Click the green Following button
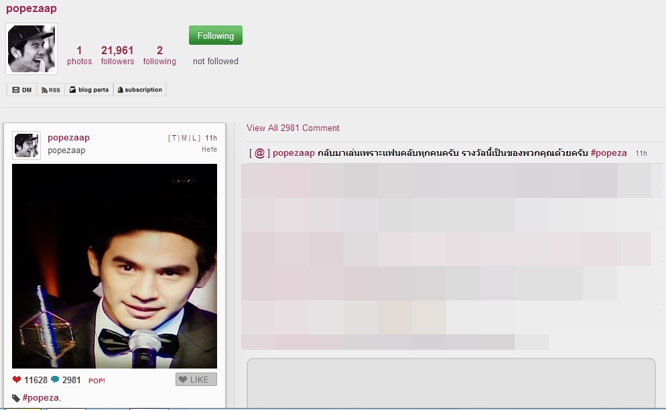 pos(215,35)
